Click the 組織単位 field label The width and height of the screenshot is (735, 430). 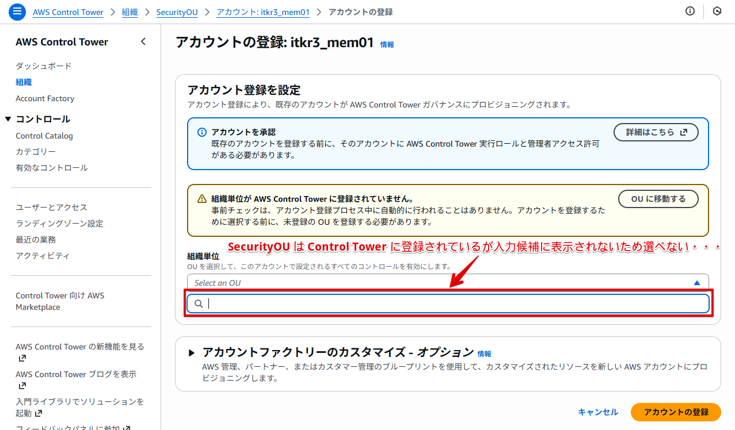coord(203,256)
